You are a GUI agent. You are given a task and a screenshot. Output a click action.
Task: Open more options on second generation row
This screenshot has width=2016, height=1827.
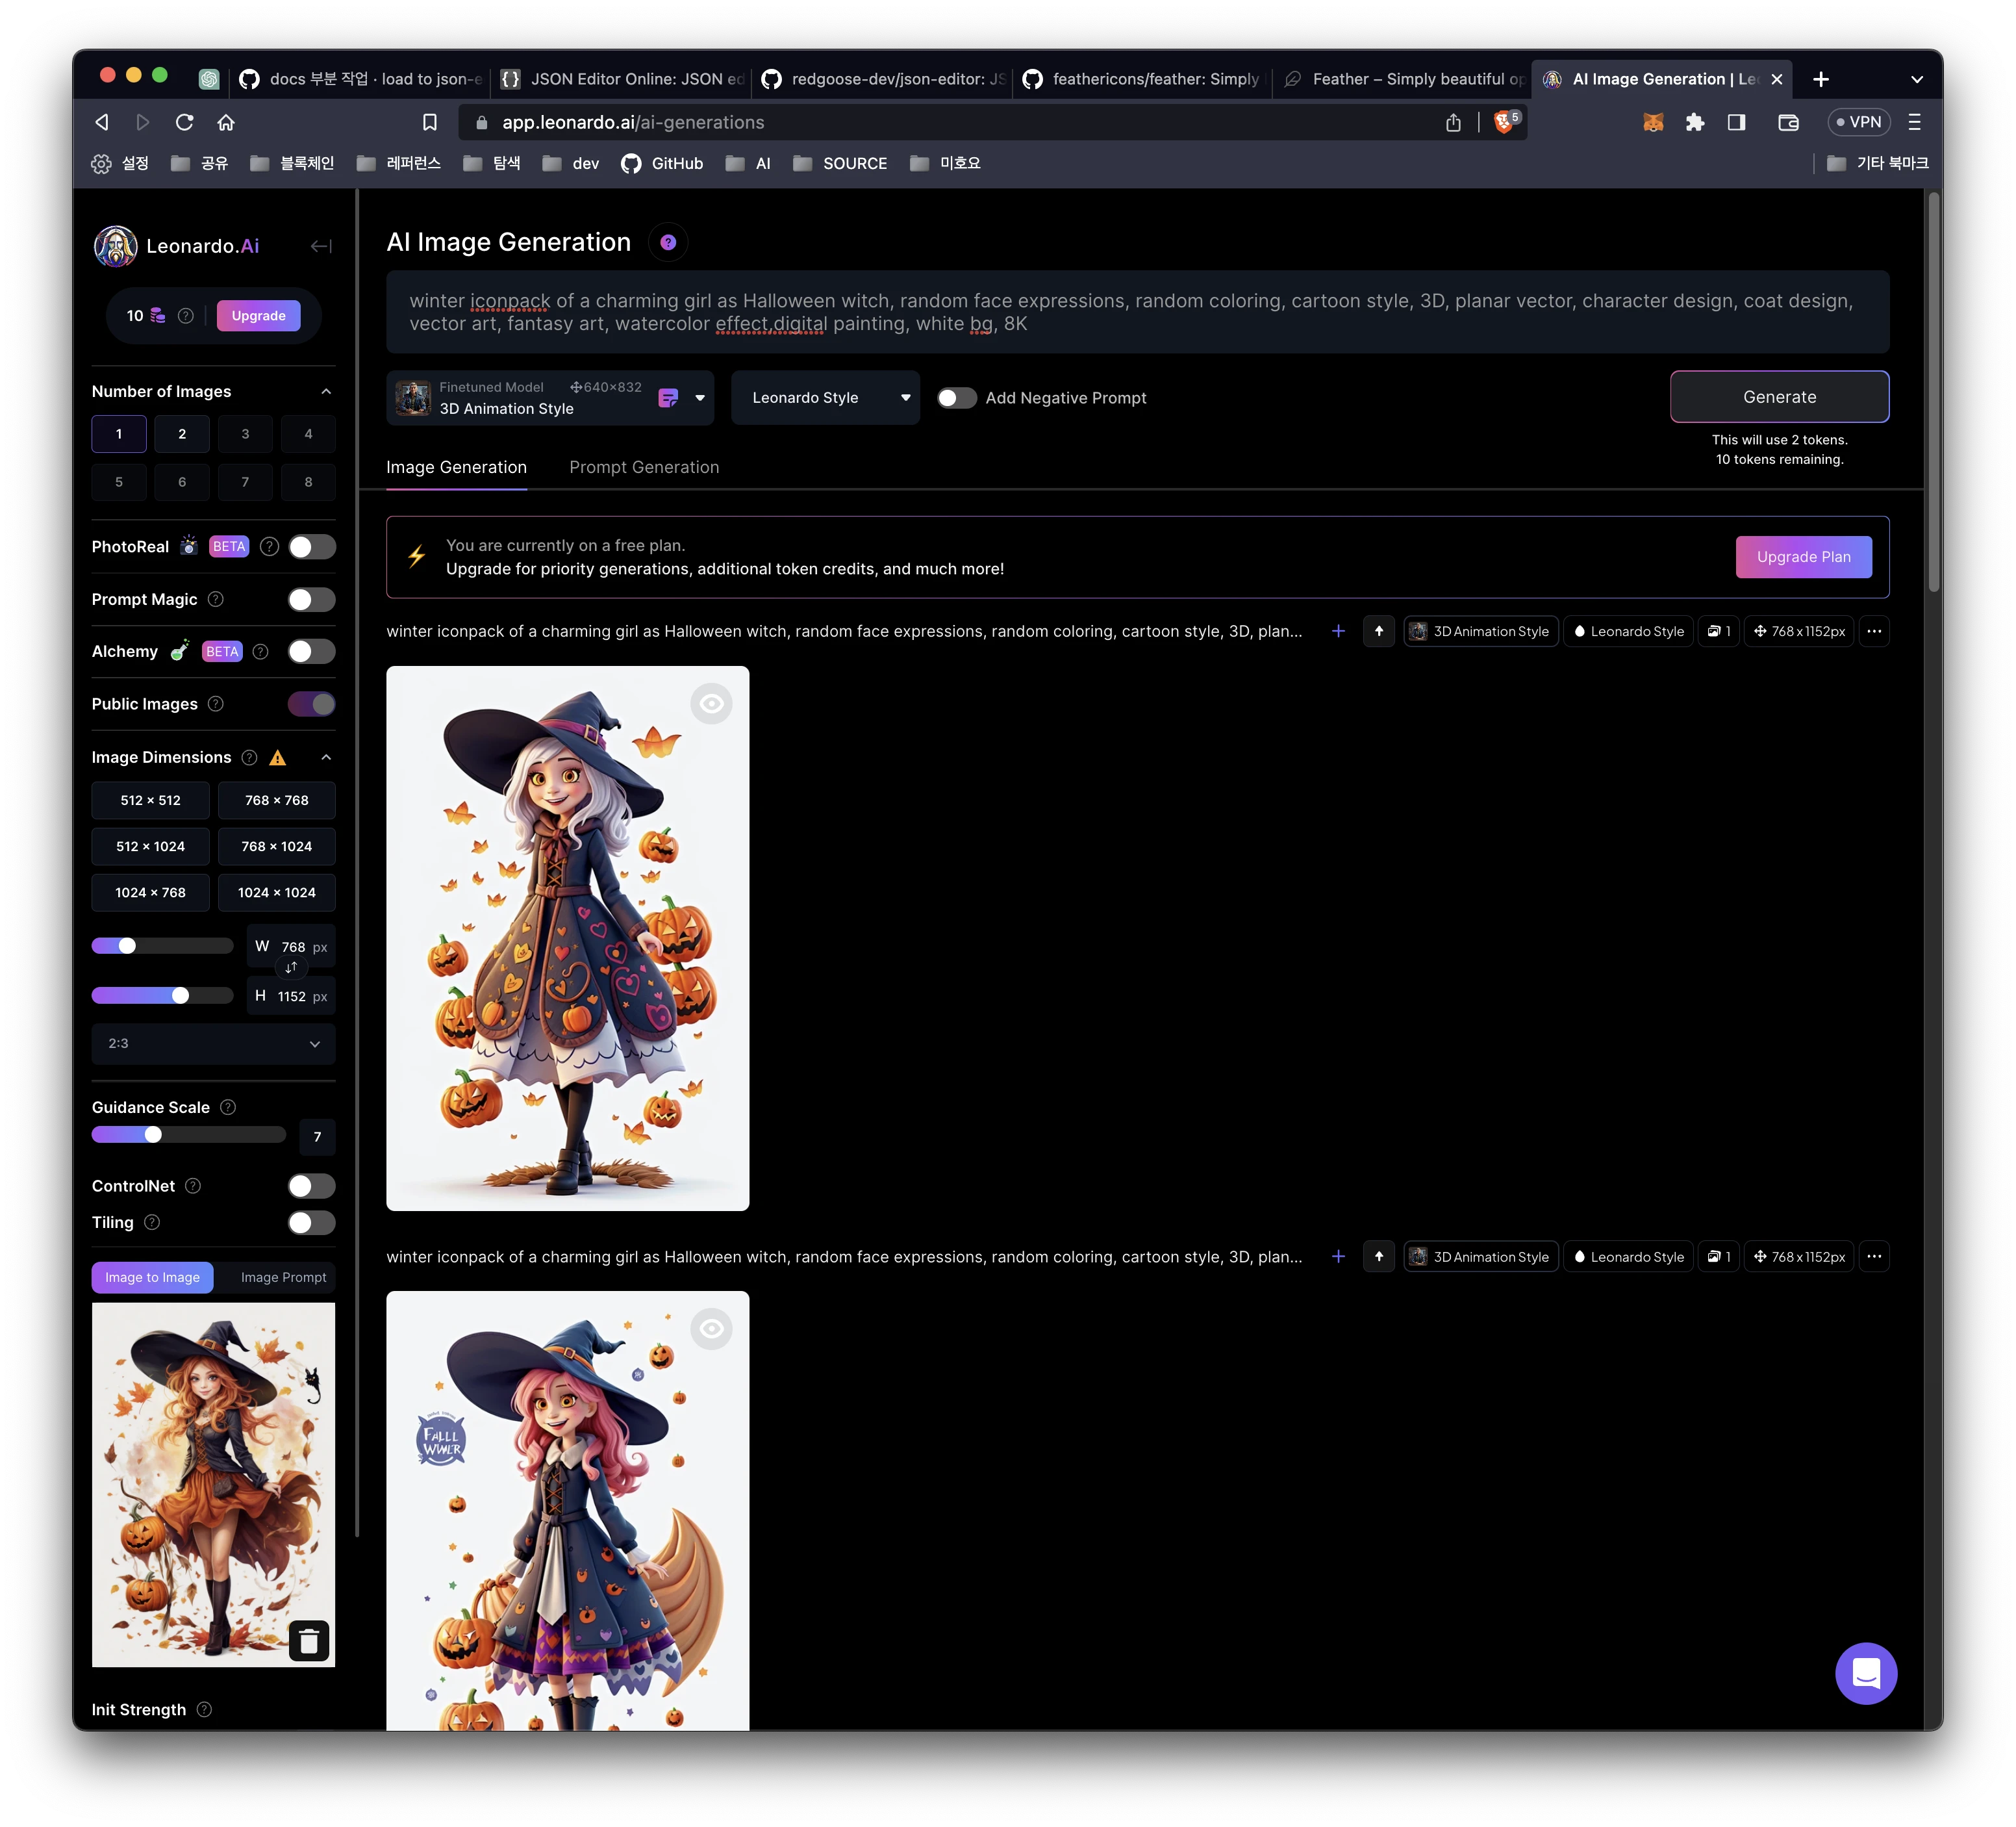(1874, 1257)
